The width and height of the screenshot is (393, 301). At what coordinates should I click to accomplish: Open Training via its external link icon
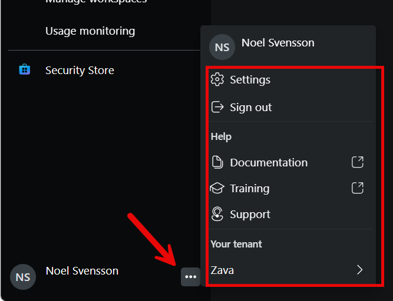pos(358,188)
